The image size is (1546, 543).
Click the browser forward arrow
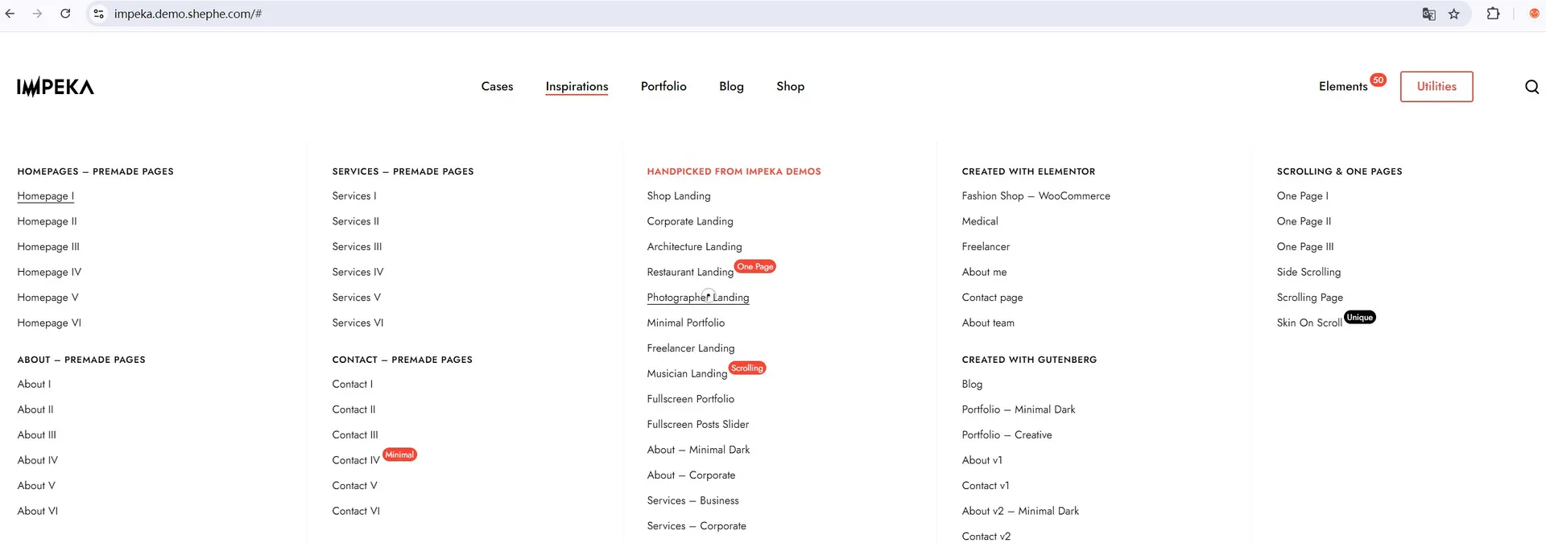pos(37,14)
